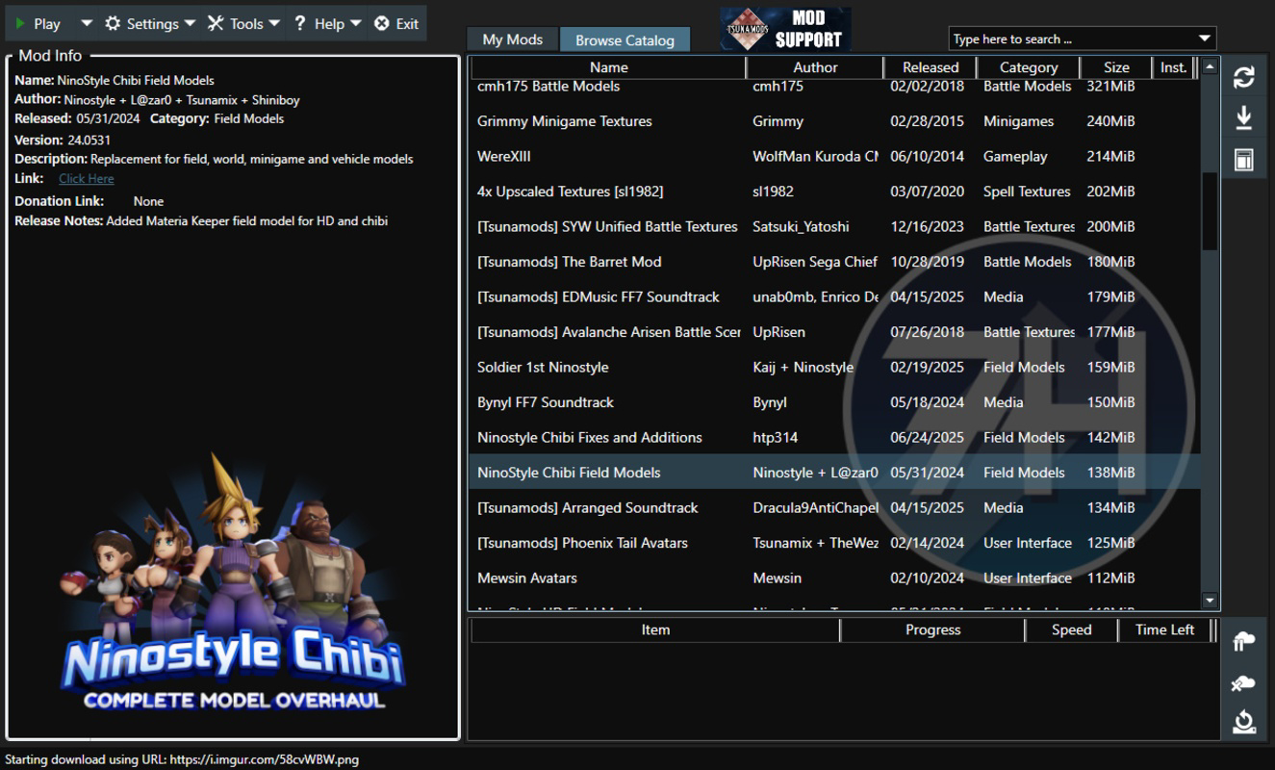Select EDMusic FF7 Soundtrack mod
This screenshot has width=1275, height=770.
click(834, 296)
